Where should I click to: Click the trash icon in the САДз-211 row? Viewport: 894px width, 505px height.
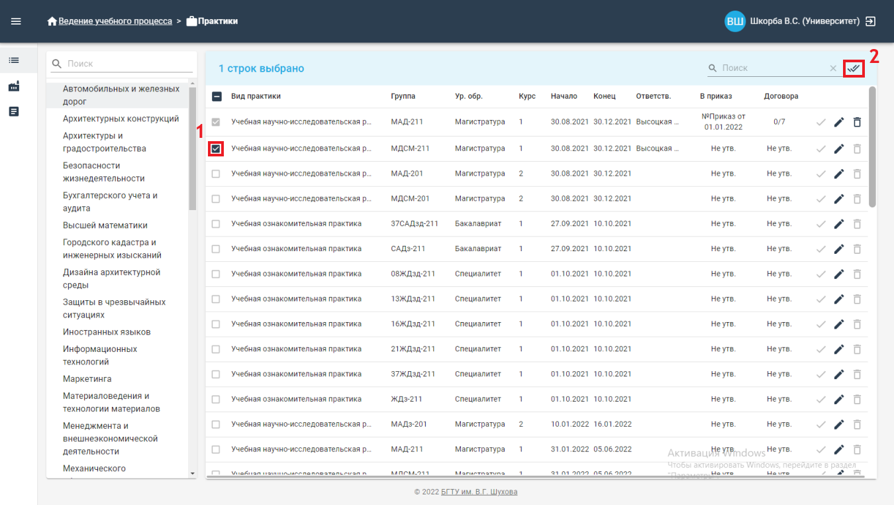[x=857, y=249]
